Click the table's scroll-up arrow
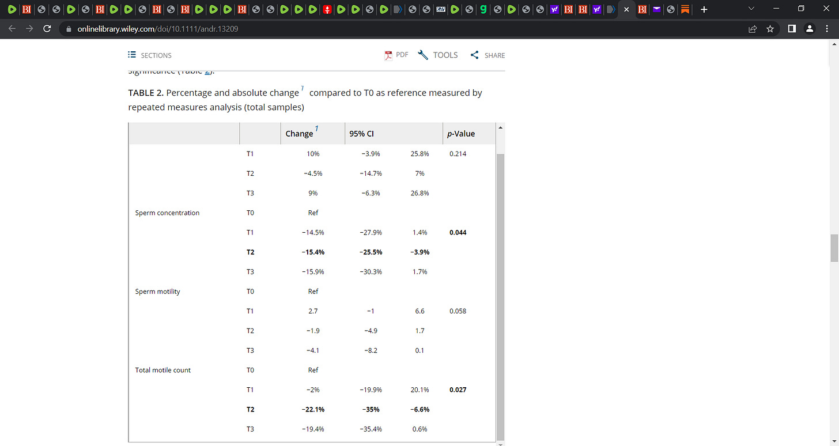Viewport: 839px width, 446px height. (x=500, y=127)
